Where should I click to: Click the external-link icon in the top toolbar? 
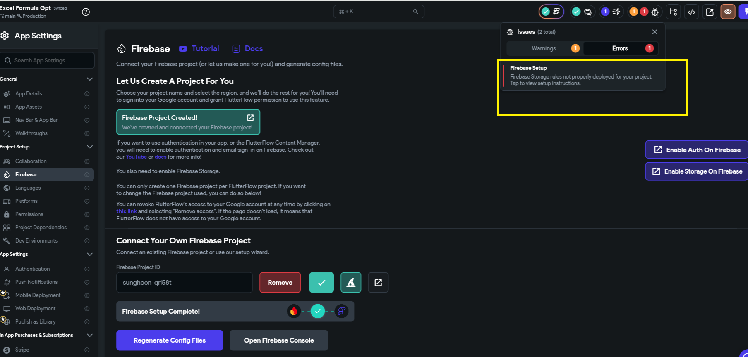pyautogui.click(x=710, y=12)
